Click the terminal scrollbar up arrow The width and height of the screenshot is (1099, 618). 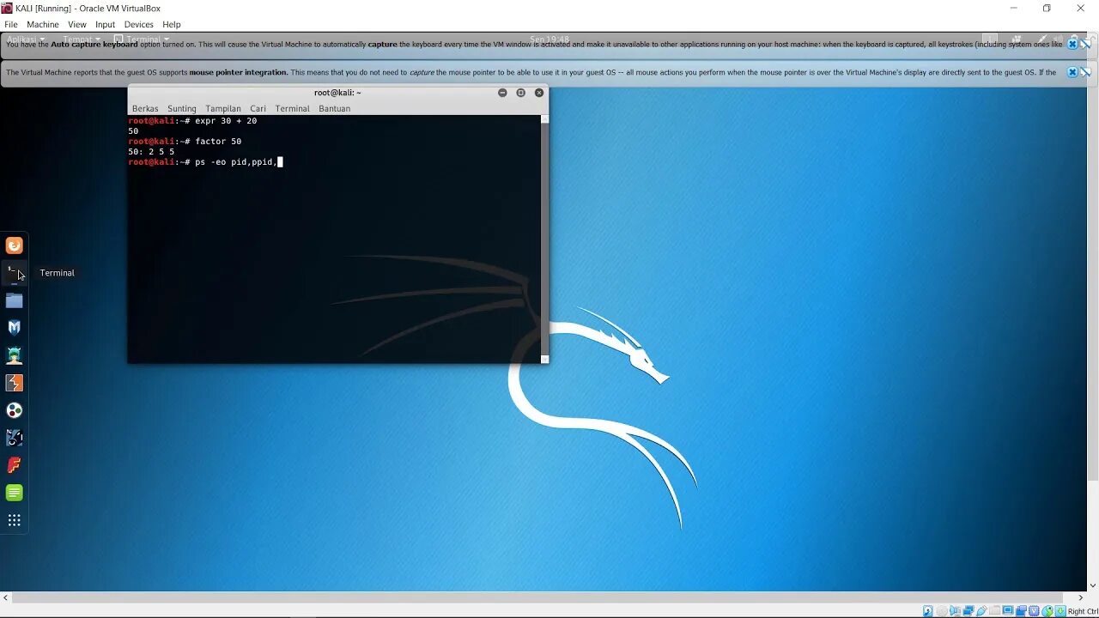(x=544, y=119)
